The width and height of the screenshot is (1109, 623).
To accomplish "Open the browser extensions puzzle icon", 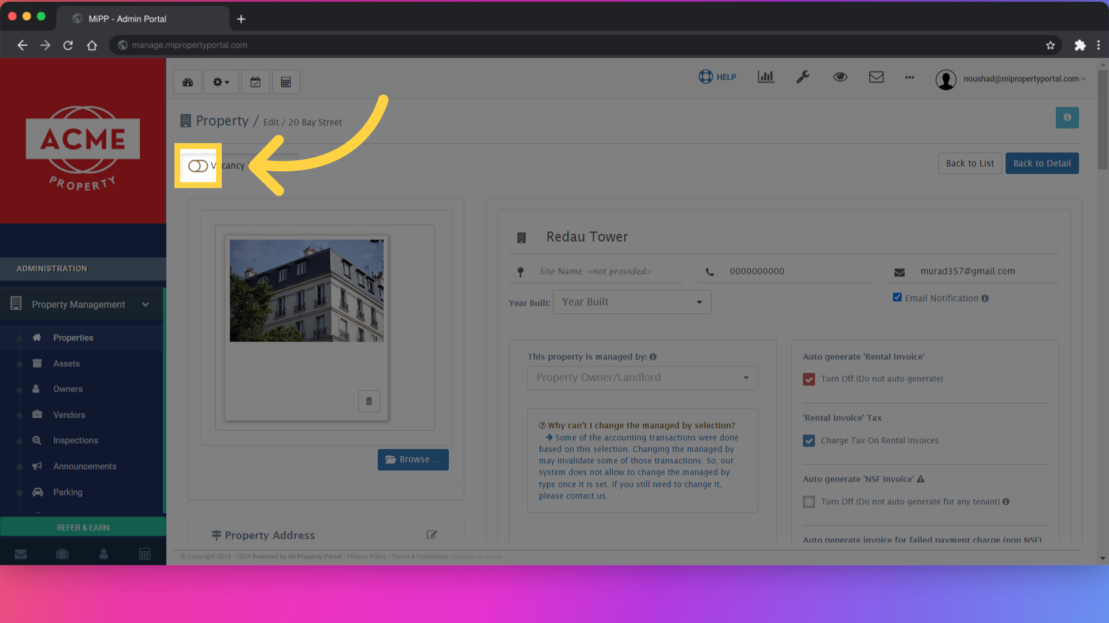I will (1080, 45).
